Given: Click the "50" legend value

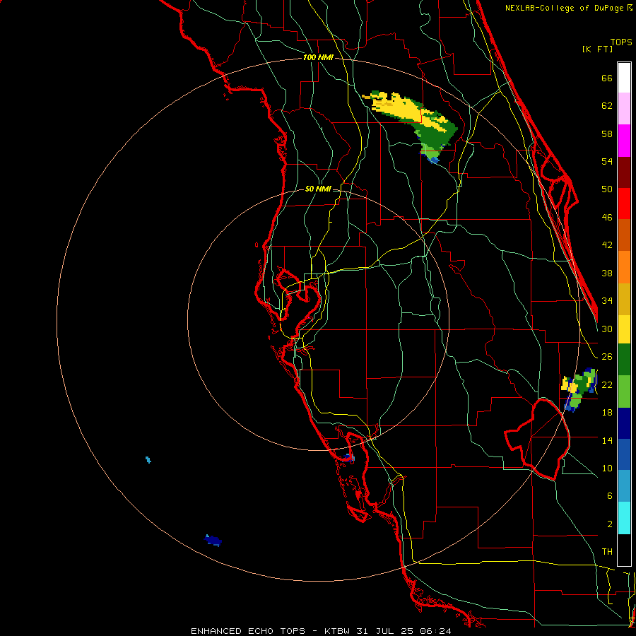Looking at the screenshot, I should click(607, 189).
